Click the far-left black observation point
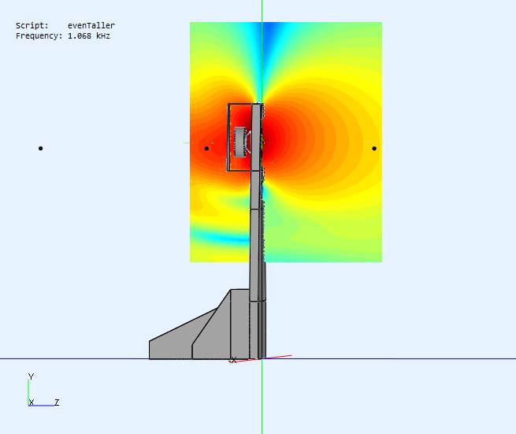The height and width of the screenshot is (434, 516). click(40, 148)
